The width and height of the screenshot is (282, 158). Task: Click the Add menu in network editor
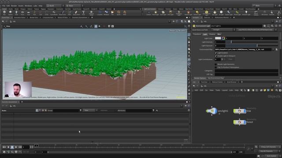coord(196,90)
